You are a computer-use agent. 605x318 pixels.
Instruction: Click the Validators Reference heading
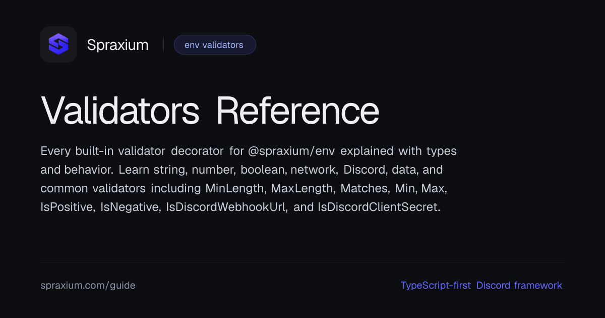click(x=209, y=111)
